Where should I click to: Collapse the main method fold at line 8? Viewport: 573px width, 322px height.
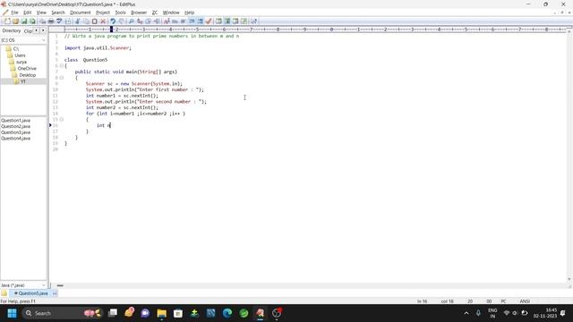[62, 78]
